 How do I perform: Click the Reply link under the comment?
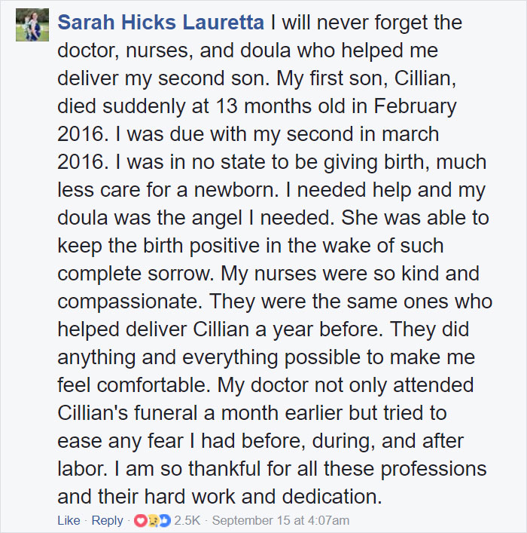(x=108, y=520)
